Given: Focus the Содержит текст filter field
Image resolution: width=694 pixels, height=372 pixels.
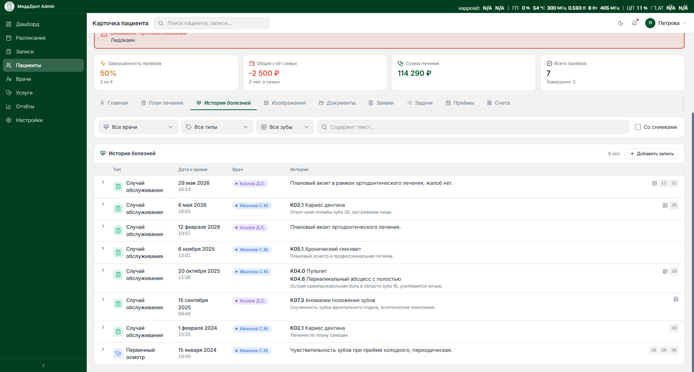Looking at the screenshot, I should (x=473, y=127).
